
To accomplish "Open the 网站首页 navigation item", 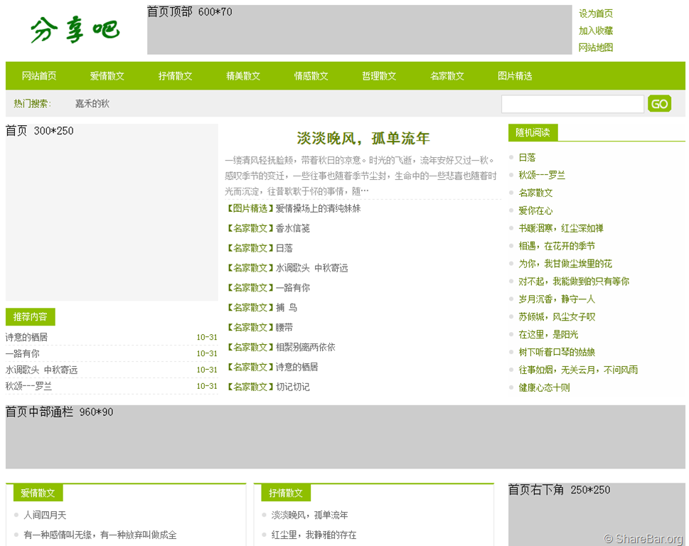I will click(39, 76).
